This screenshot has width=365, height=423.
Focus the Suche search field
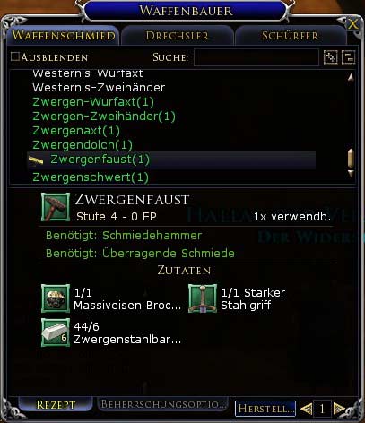[256, 57]
